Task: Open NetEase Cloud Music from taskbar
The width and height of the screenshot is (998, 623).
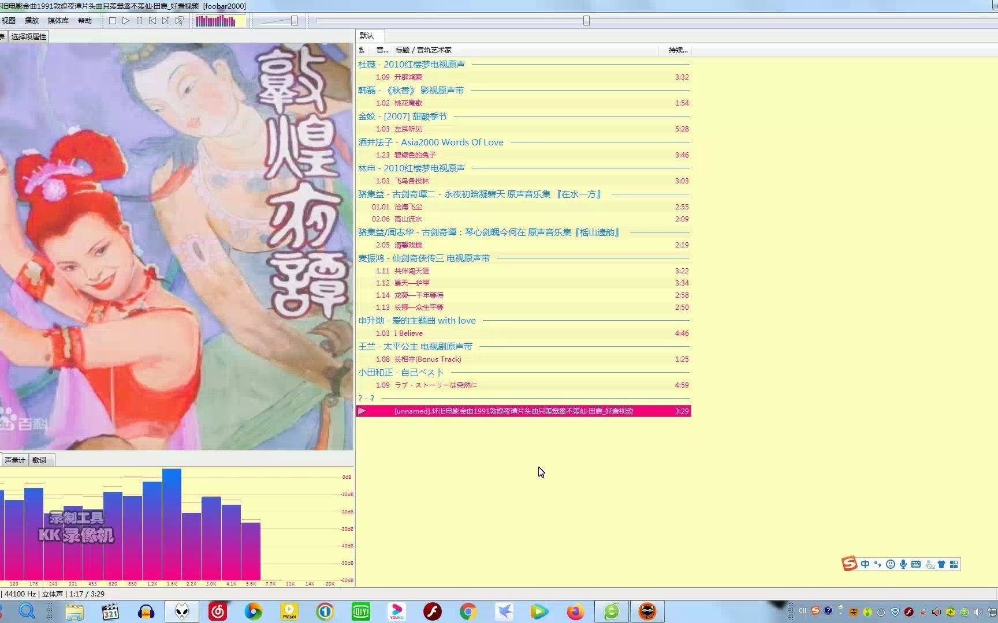Action: point(218,611)
